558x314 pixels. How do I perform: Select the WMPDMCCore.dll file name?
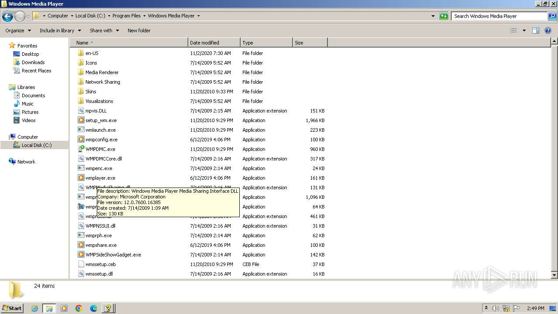tap(104, 159)
